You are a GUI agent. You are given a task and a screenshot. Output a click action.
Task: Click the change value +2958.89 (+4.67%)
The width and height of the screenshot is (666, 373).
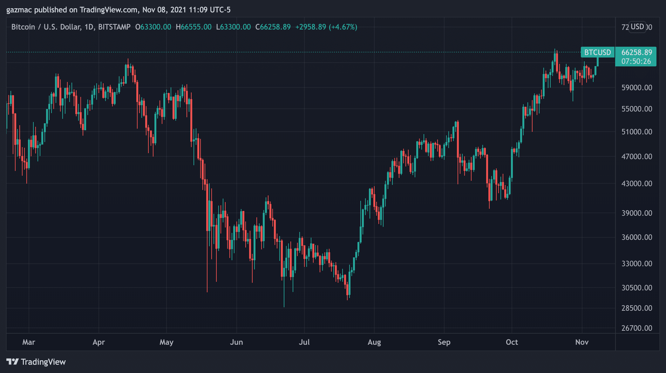326,27
